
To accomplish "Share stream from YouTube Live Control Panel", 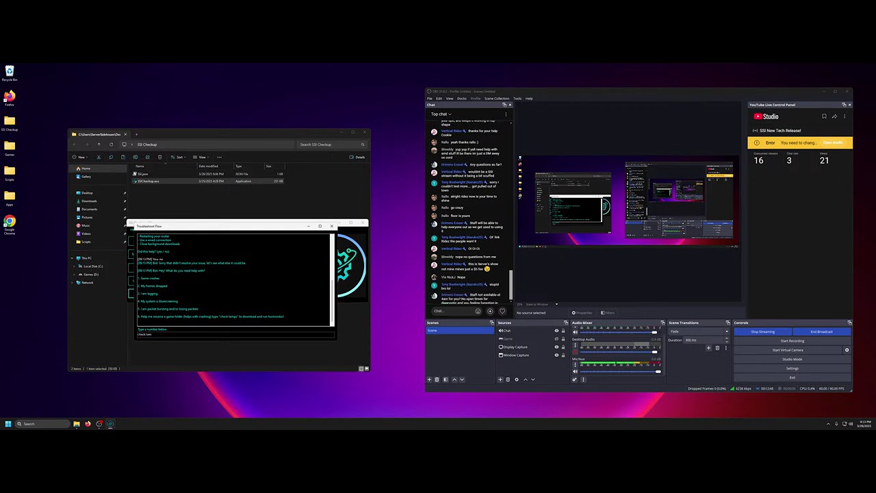I will [x=834, y=116].
